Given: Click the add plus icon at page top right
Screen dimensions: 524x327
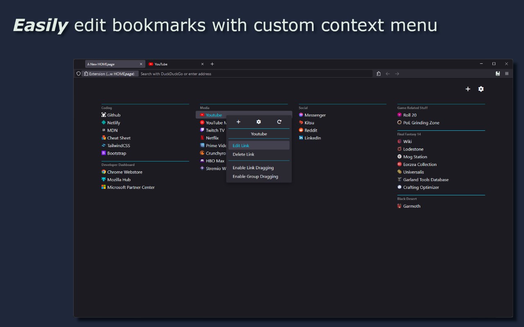Looking at the screenshot, I should tap(468, 89).
